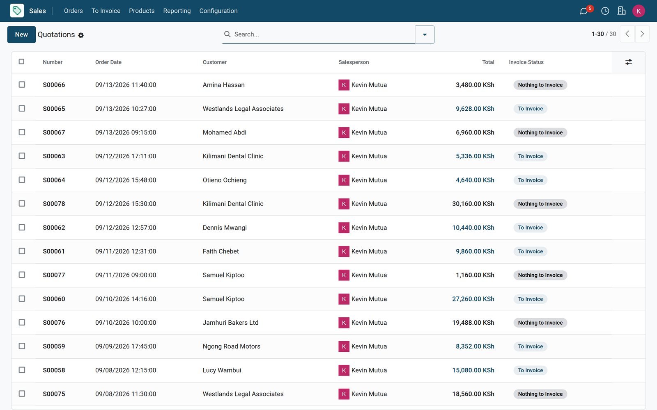
Task: Open the messages chat bubble icon
Action: [583, 11]
